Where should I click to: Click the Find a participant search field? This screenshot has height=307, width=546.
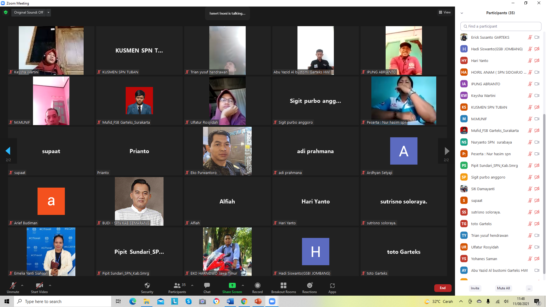tap(500, 26)
